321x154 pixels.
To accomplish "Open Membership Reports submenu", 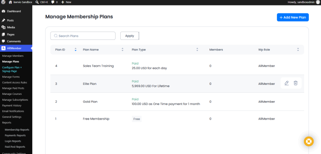I will coord(17,130).
